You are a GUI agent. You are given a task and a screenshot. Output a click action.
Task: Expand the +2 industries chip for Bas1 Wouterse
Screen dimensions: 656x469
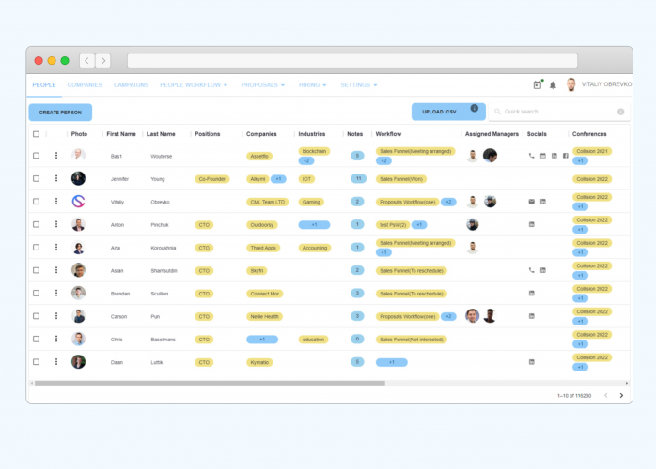pos(306,160)
